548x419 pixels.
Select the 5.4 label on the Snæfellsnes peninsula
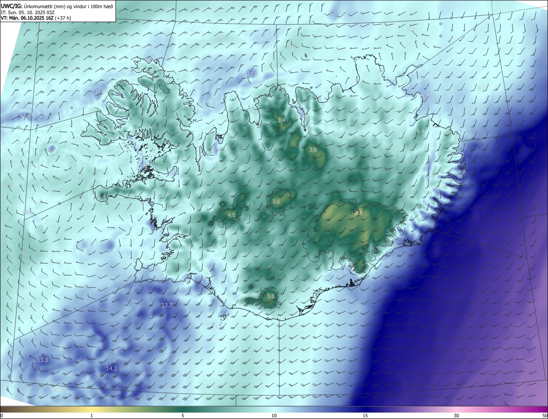tap(102, 196)
